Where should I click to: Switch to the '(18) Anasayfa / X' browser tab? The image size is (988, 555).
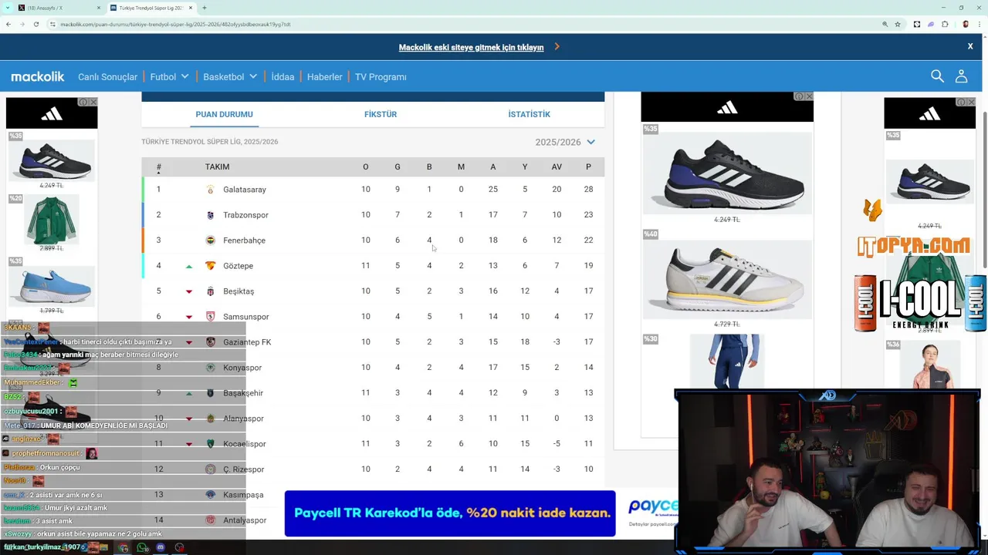pyautogui.click(x=59, y=8)
